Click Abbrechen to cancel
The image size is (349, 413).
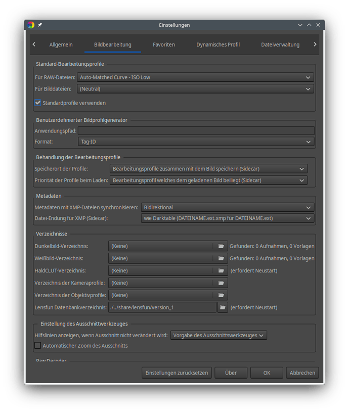pos(302,373)
